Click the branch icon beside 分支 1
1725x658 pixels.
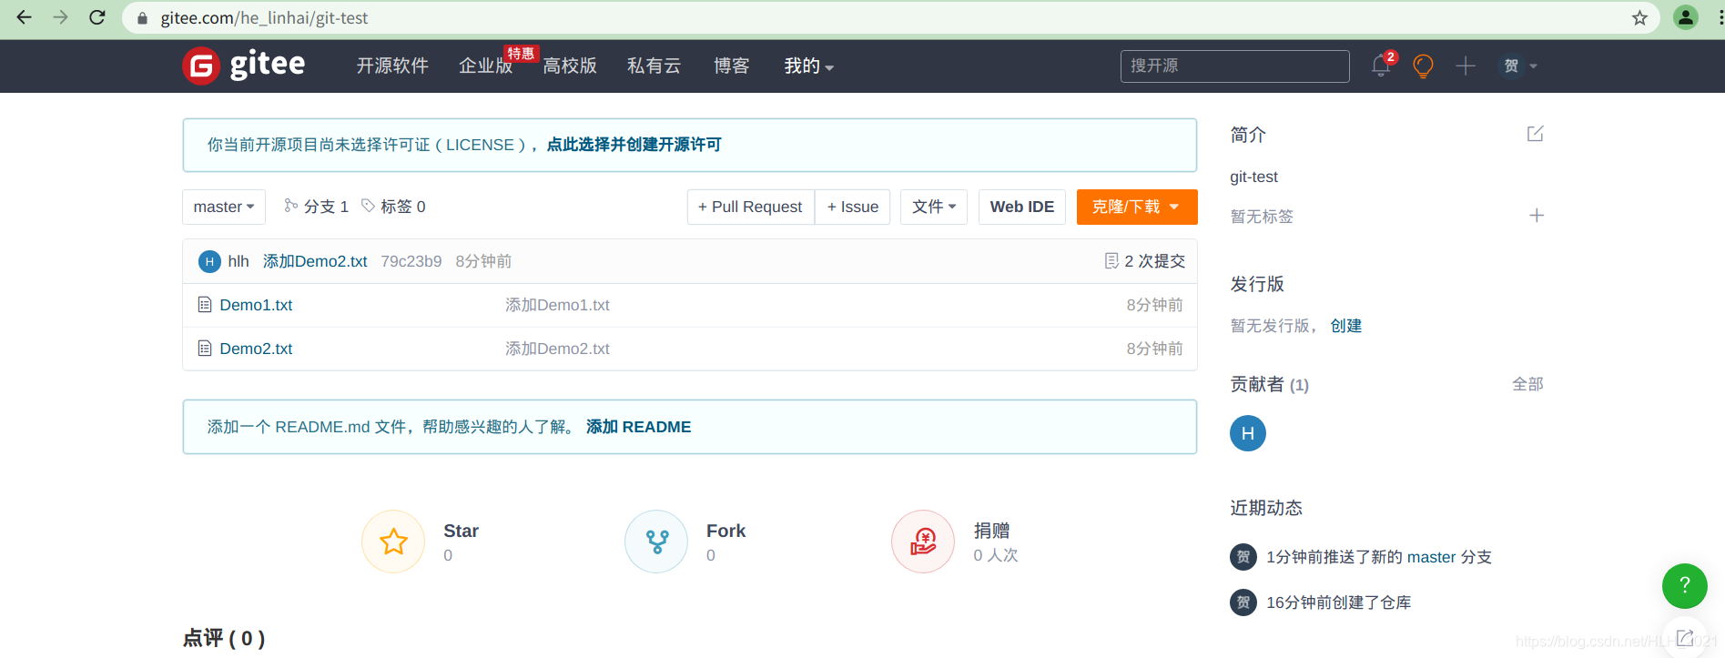(x=290, y=206)
